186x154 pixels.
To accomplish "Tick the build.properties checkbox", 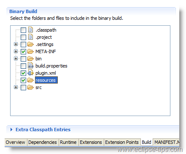I will coord(23,66).
